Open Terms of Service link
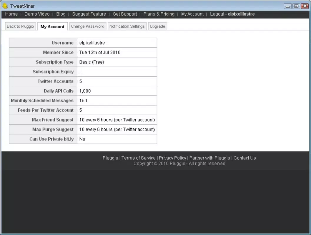The width and height of the screenshot is (311, 235). coord(139,158)
